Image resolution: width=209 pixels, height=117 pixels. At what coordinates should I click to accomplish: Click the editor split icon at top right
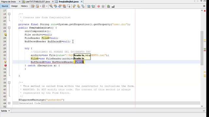click(204, 6)
